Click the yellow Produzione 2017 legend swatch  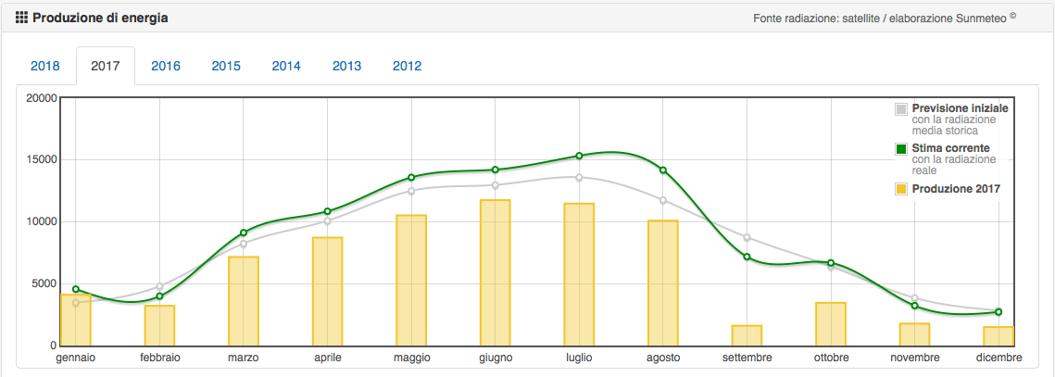pos(901,189)
